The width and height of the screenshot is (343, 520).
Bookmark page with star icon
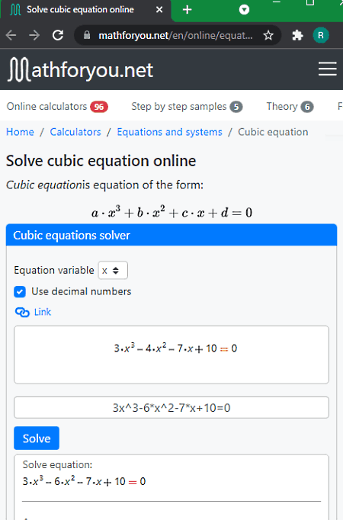point(268,35)
